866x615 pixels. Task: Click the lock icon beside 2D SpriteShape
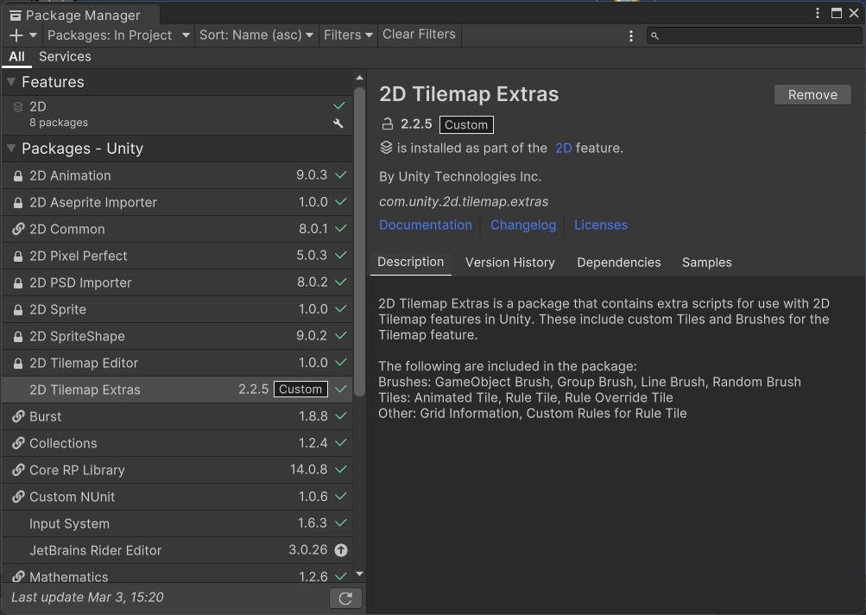coord(18,337)
